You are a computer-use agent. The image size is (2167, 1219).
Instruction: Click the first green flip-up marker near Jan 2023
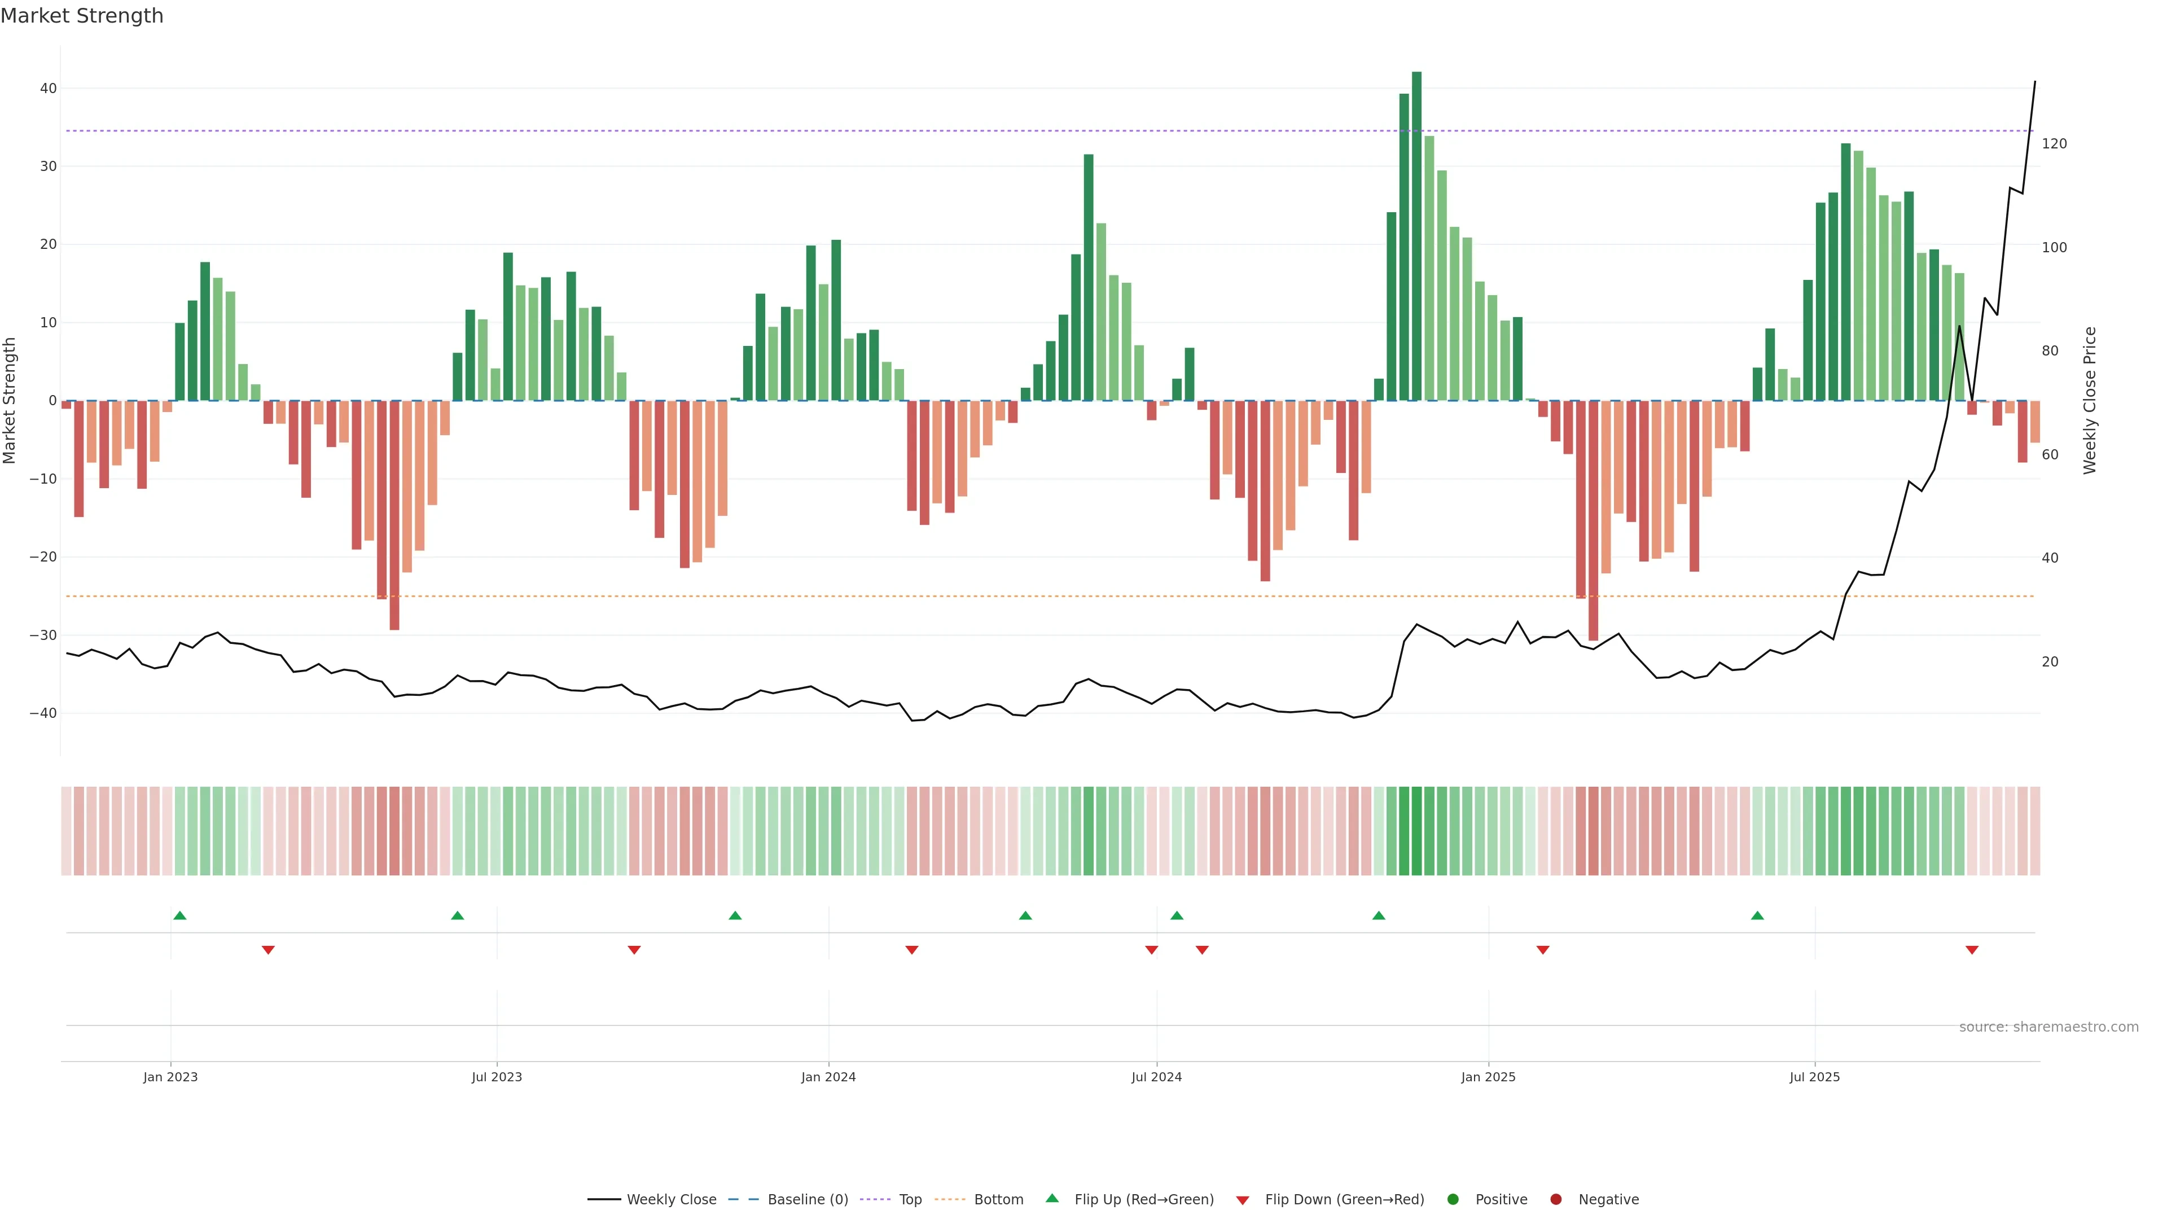point(179,915)
